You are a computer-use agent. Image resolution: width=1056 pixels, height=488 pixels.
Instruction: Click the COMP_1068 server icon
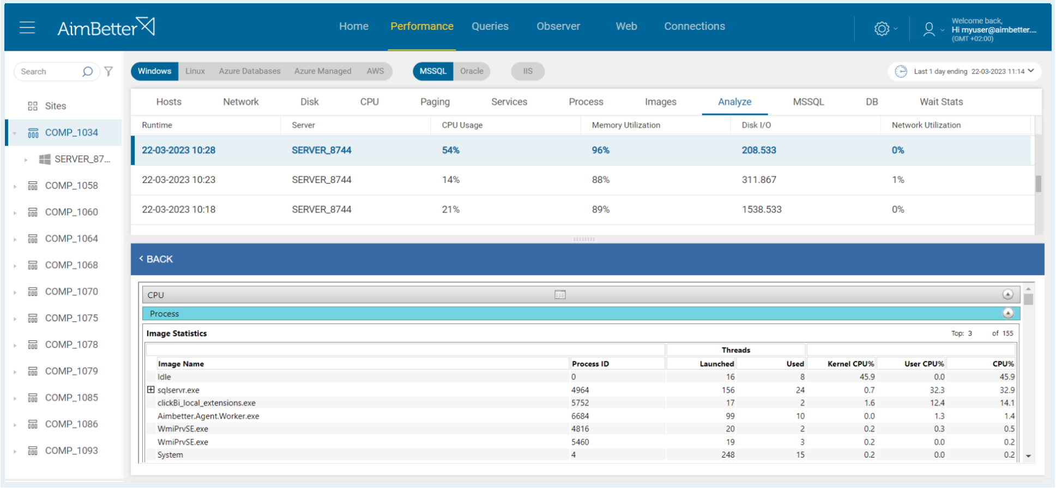(33, 265)
